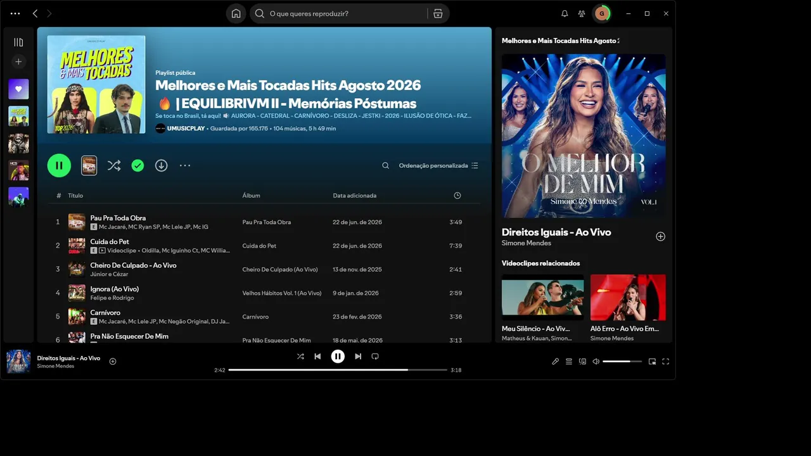Open the video preview thumbnail beside big pause button
This screenshot has height=456, width=811.
[89, 165]
